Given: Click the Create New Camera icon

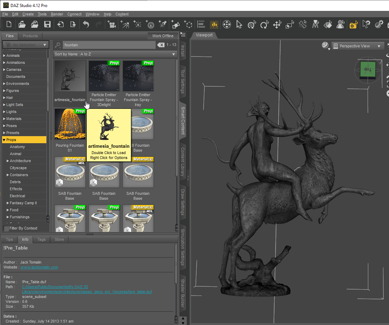Looking at the screenshot, I should tap(112, 25).
